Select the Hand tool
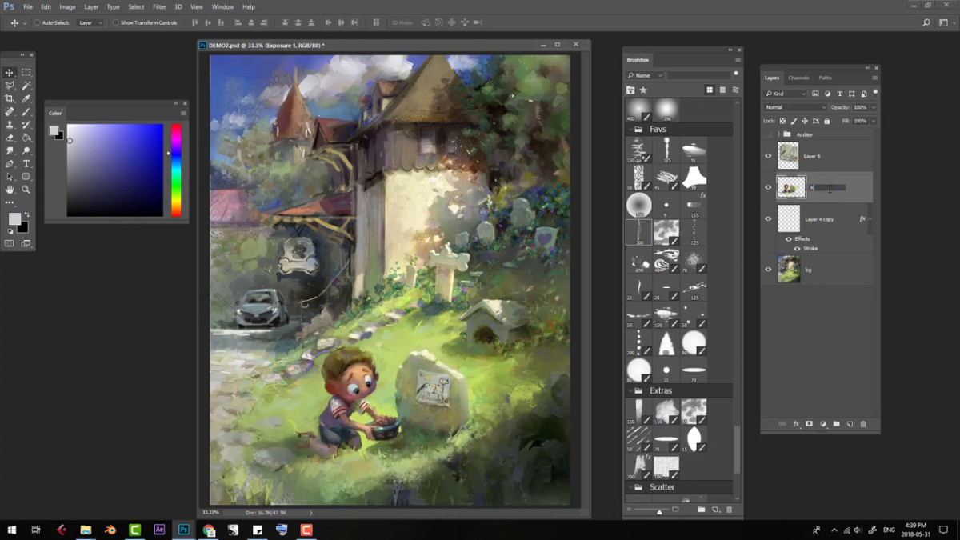The image size is (960, 540). 10,190
